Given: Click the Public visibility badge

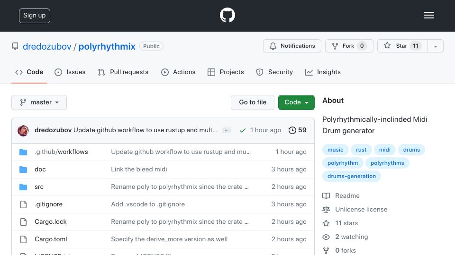Looking at the screenshot, I should point(151,46).
